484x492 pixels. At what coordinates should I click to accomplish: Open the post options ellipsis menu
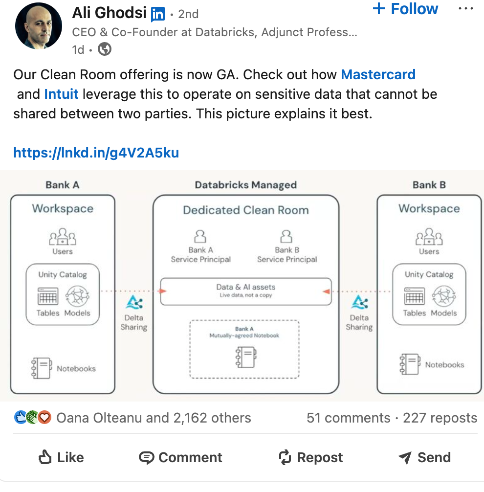coord(466,7)
